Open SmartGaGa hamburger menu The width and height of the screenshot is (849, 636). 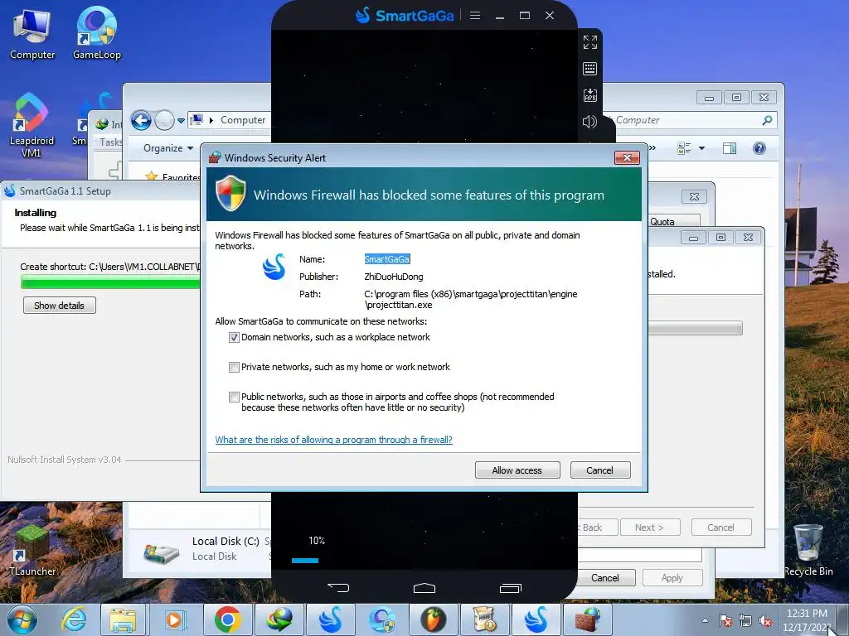tap(475, 15)
